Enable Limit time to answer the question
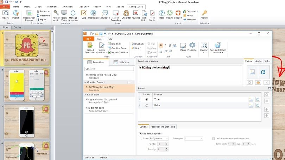The height and width of the screenshot is (160, 285). tap(213, 139)
